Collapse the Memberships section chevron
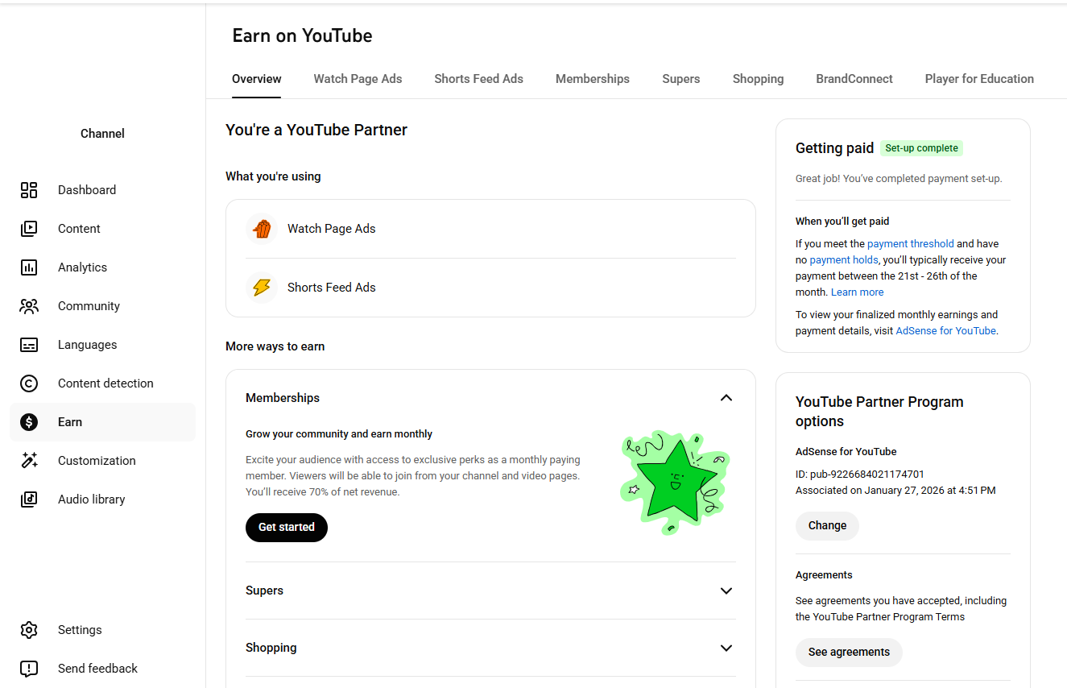The image size is (1067, 688). pyautogui.click(x=726, y=398)
